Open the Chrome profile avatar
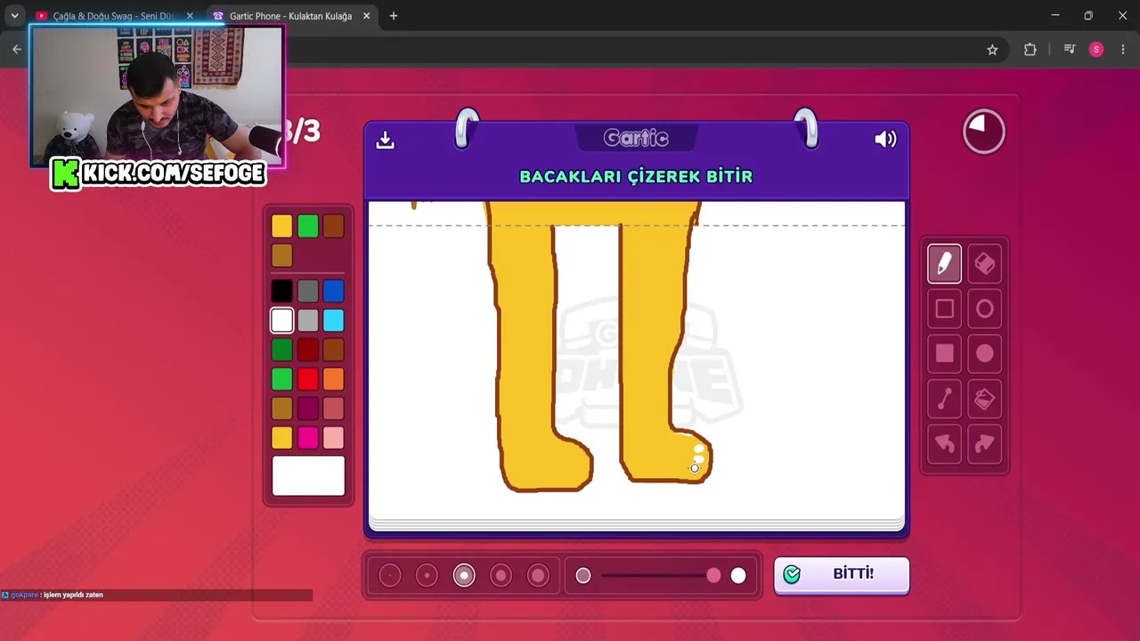Screen dimensions: 1140x641 [x=1096, y=50]
